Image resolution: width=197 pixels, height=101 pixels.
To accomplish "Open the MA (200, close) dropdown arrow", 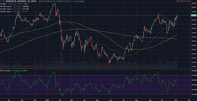I will [x=12, y=6].
